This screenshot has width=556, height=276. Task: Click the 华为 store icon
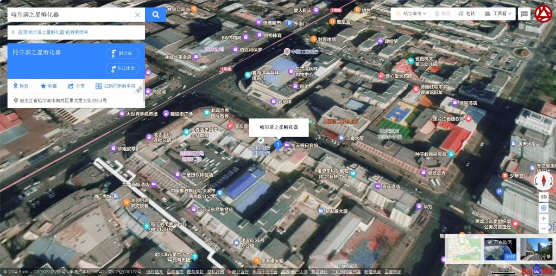click(x=419, y=206)
